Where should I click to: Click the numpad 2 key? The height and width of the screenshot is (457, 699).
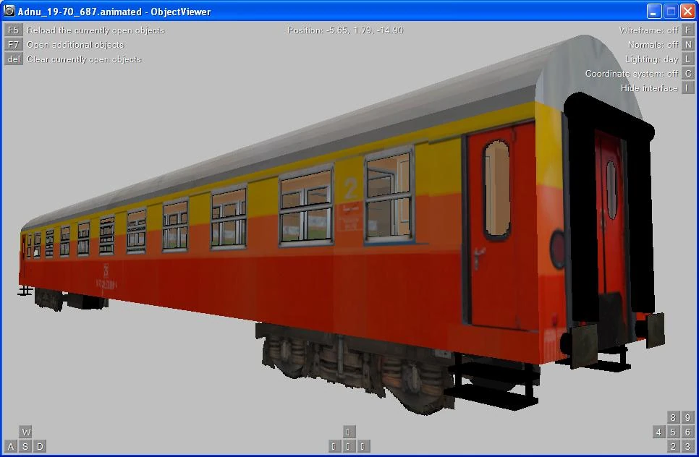[673, 446]
